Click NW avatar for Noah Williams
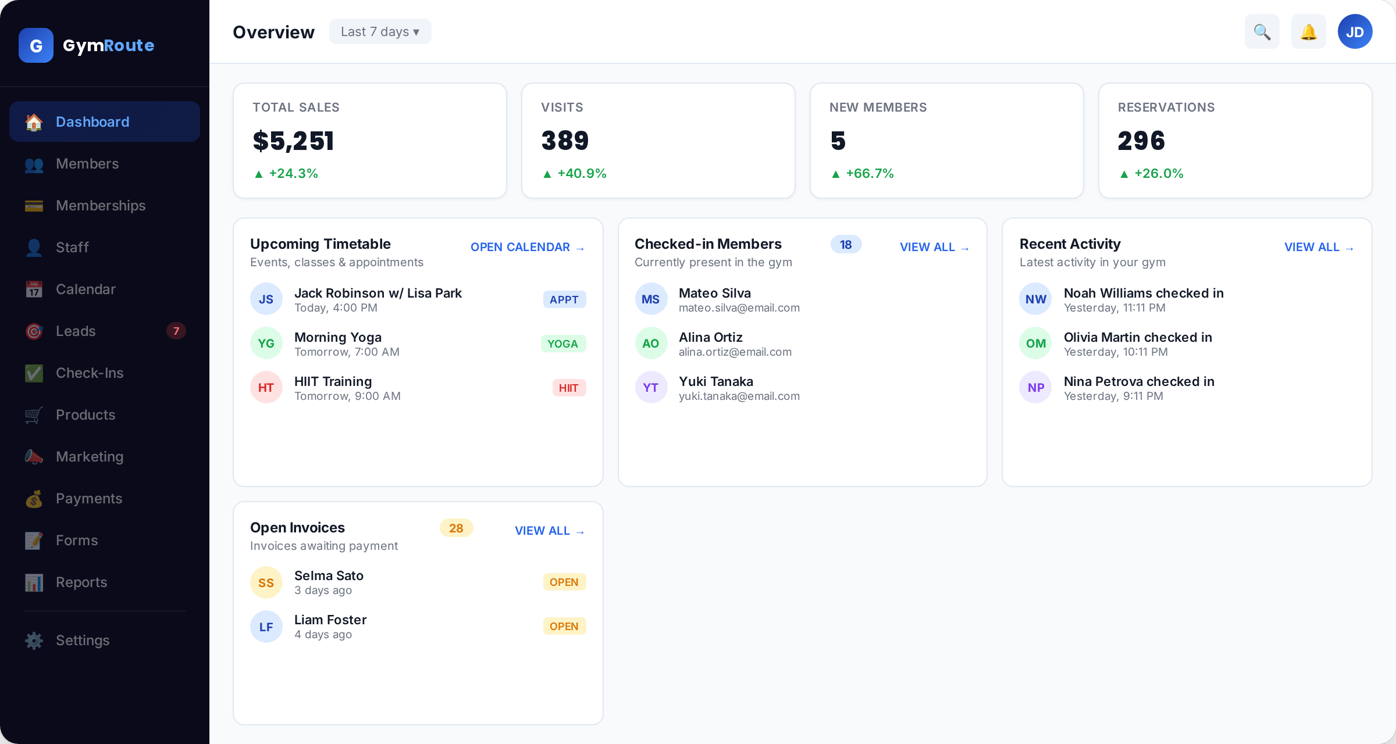The height and width of the screenshot is (744, 1396). (1036, 299)
